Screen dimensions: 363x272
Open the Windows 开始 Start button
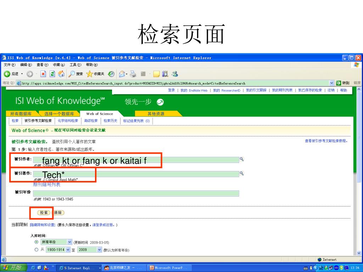13,268
